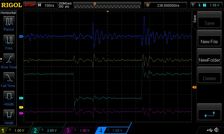This screenshot has width=224, height=134.
Task: Click the 100ns horizontal timebase value
Action: (49, 5)
